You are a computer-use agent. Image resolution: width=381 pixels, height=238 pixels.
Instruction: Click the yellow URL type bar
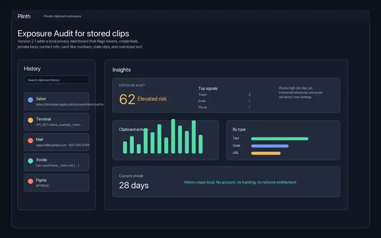coord(266,153)
